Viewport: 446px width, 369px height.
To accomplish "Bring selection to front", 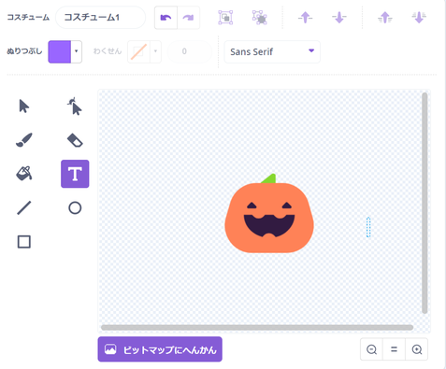I will [x=385, y=18].
